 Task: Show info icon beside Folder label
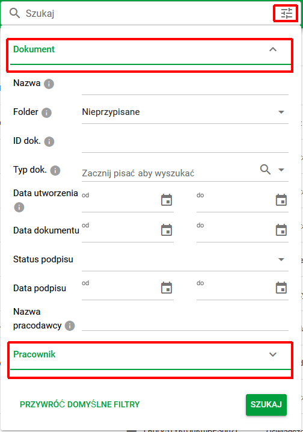coord(46,113)
